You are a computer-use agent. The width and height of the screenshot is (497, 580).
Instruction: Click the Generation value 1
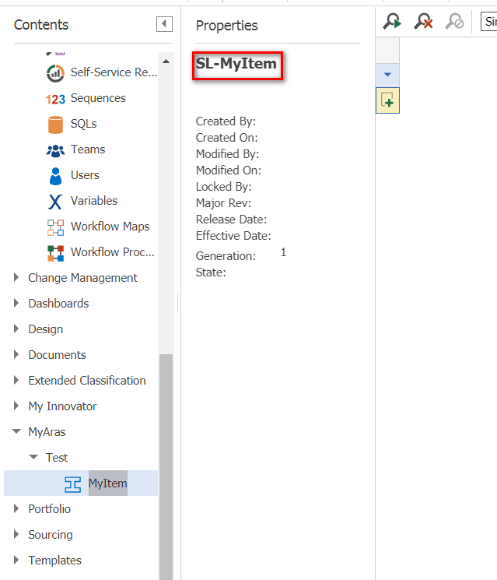click(x=283, y=253)
